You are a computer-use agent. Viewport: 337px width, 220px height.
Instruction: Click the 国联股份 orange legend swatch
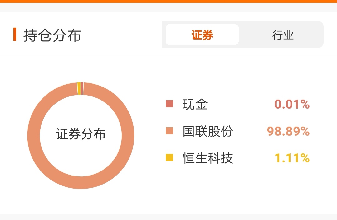pyautogui.click(x=169, y=131)
